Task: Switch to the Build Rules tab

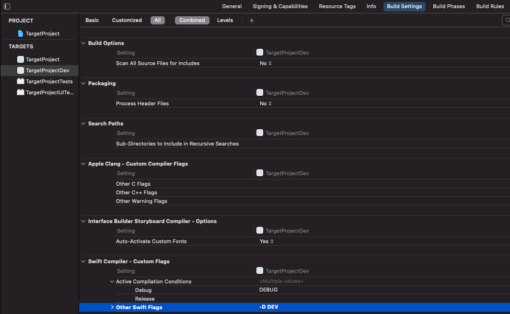Action: pos(490,6)
